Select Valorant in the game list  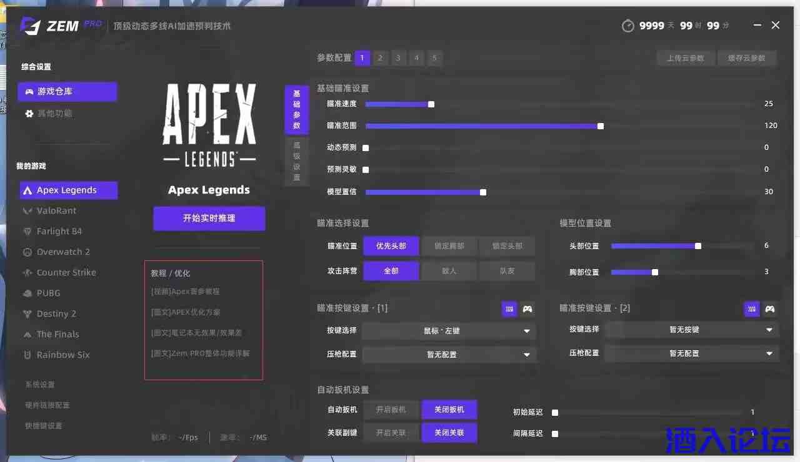[56, 211]
